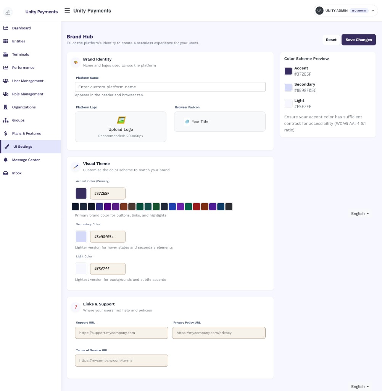Click the #F5F7FF value in Color Scheme Preview
Image resolution: width=382 pixels, height=391 pixels.
(303, 107)
